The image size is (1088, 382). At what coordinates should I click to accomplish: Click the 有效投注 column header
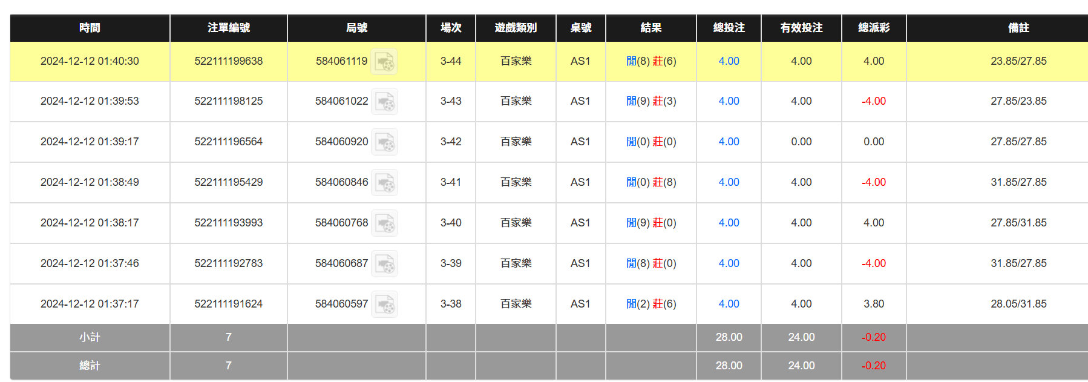[x=801, y=28]
